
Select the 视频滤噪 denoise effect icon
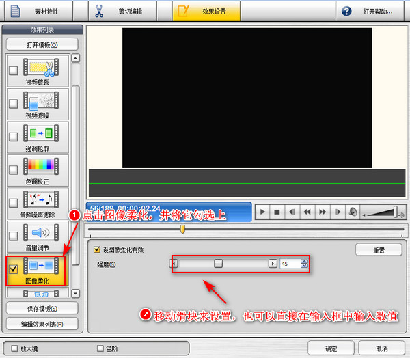click(x=41, y=100)
